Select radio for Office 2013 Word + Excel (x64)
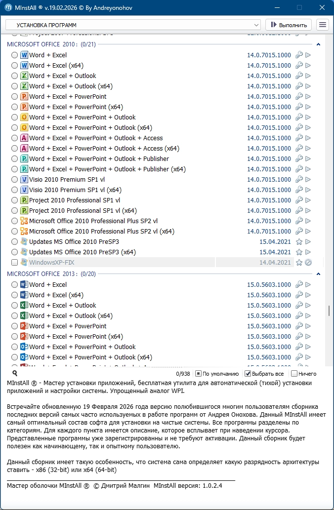Viewport: 334px width, 510px height. 14,295
